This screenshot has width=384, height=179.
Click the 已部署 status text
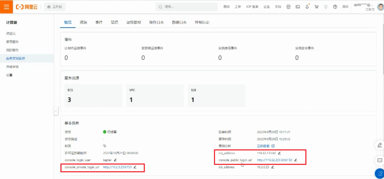[112, 132]
